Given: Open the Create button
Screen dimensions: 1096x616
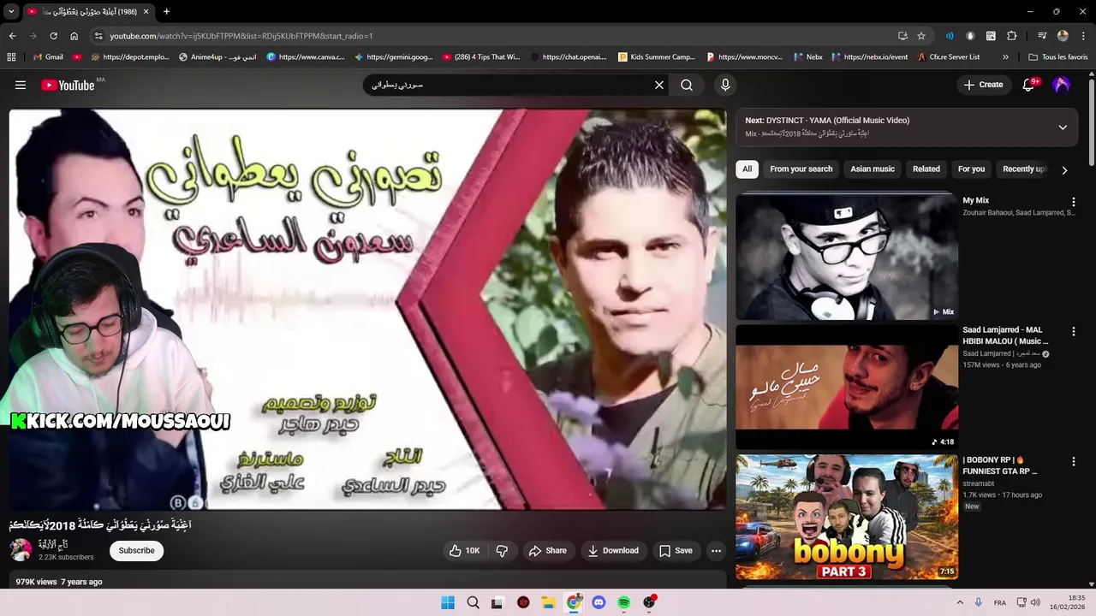Looking at the screenshot, I should point(983,85).
